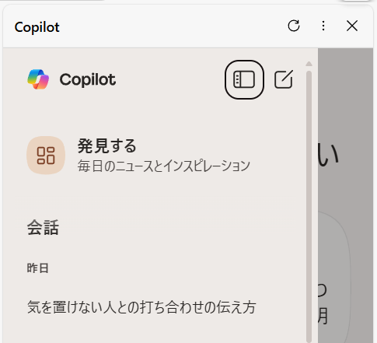Close the Copilot side pane
The width and height of the screenshot is (377, 343).
(x=352, y=26)
